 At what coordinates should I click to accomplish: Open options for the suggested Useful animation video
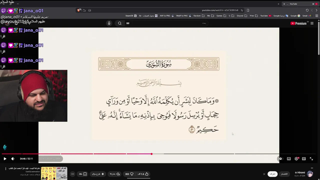point(5,169)
